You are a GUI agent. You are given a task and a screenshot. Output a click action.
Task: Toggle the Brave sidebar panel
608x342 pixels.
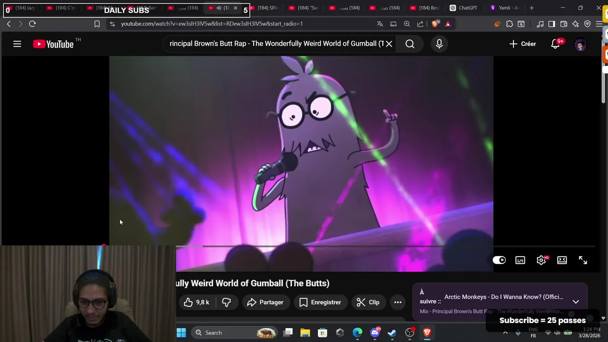pos(551,24)
